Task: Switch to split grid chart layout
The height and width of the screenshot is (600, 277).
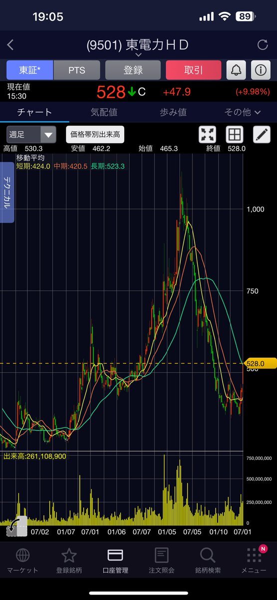Action: click(234, 134)
